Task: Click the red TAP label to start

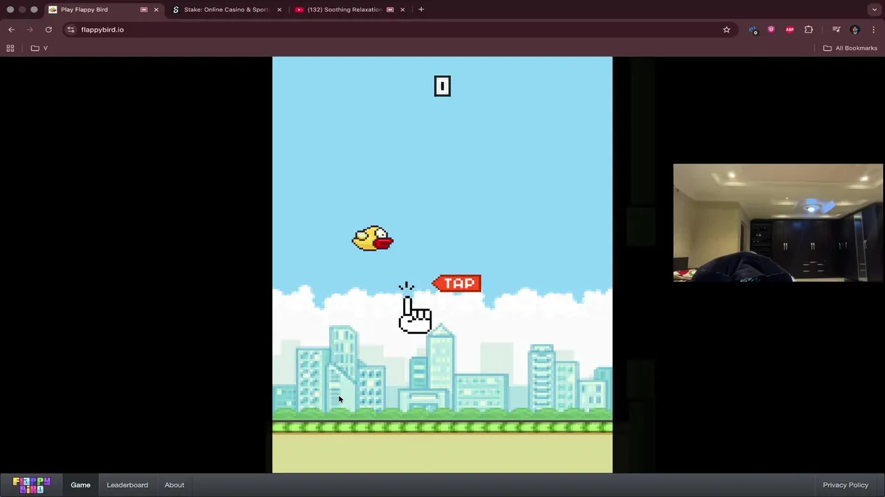Action: 456,284
